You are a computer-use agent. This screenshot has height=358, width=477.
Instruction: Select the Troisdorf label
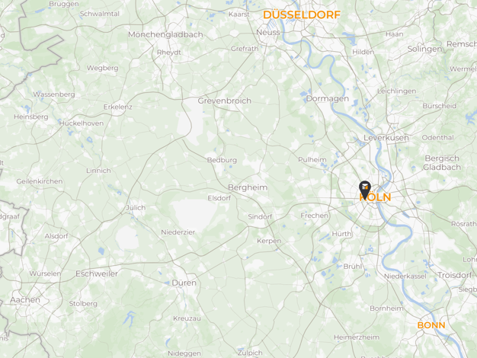point(455,275)
